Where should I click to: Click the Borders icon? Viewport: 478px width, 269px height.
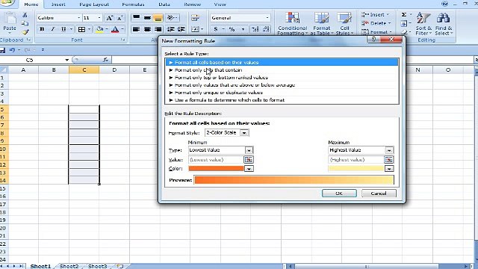81,29
